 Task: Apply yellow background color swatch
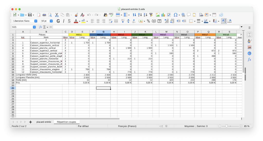[83, 21]
